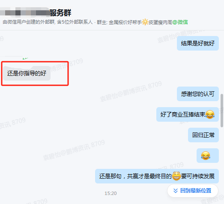The height and width of the screenshot is (204, 224).
Task: Click the standalone laughing-crying emoji message
Action: (x=208, y=156)
